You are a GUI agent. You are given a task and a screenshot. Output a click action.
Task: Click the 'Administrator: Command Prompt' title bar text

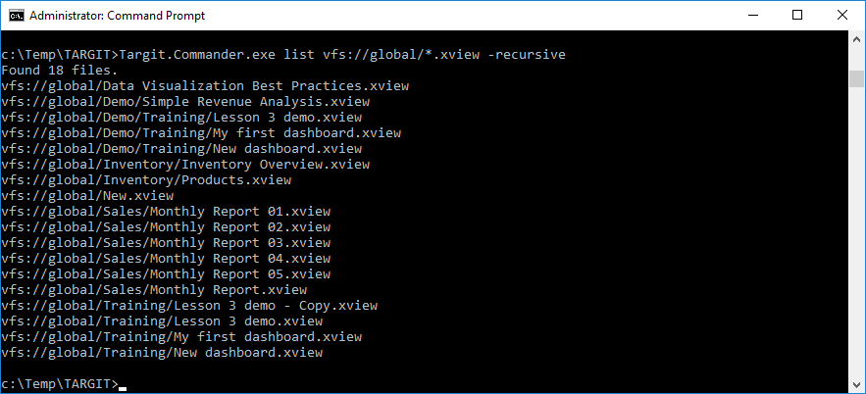tap(117, 16)
